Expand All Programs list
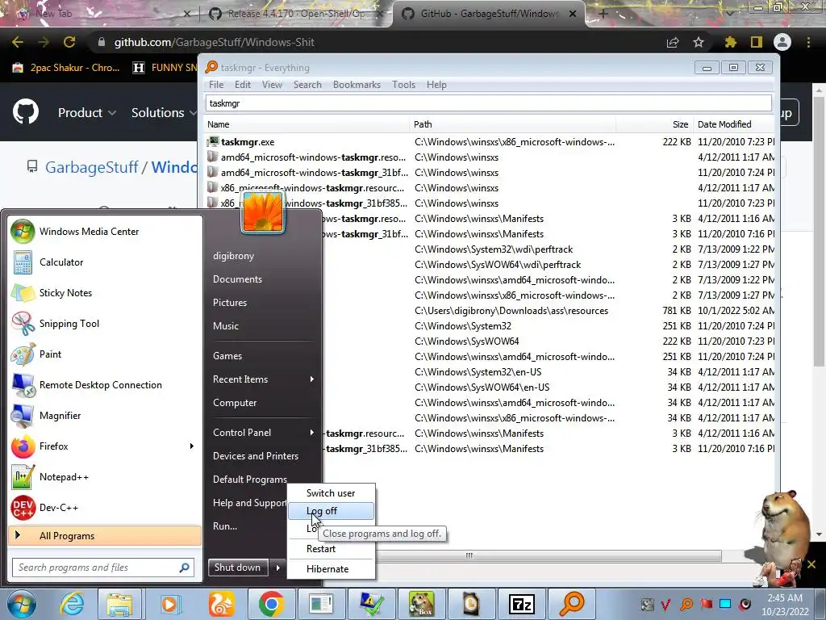826x620 pixels. 105,536
